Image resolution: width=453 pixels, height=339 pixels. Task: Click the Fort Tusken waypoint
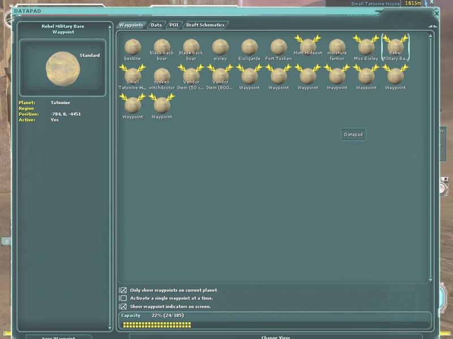tap(279, 47)
